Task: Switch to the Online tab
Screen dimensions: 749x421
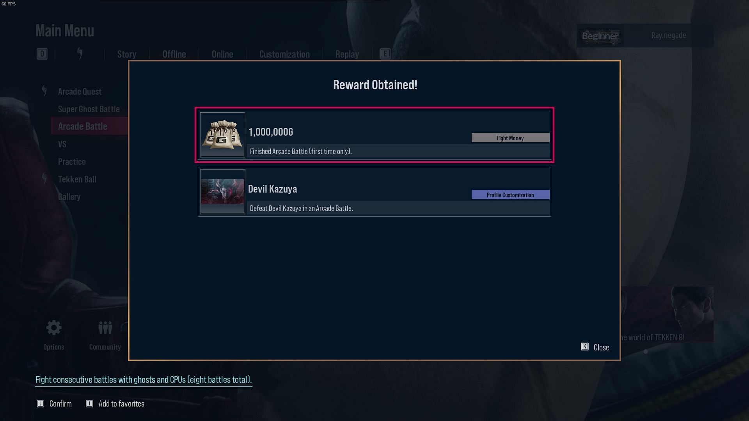Action: [x=222, y=54]
